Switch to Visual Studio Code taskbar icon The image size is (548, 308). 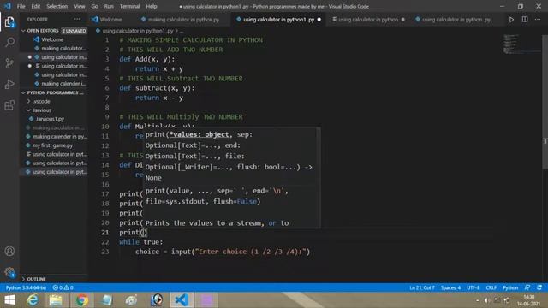pos(182,300)
